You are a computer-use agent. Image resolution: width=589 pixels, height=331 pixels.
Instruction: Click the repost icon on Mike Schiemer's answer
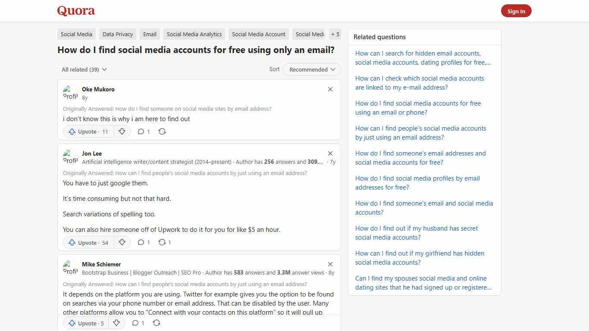tap(156, 323)
